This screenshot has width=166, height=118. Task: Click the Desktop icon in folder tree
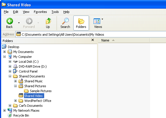point(4,47)
